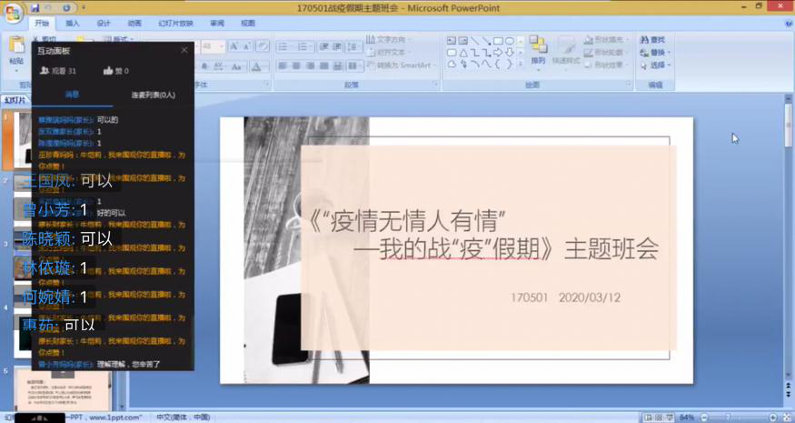Image resolution: width=795 pixels, height=423 pixels.
Task: Expand the shapes gallery more arrow
Action: (x=522, y=64)
